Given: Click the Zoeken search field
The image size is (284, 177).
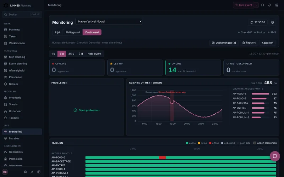Looking at the screenshot, I should tap(22, 15).
